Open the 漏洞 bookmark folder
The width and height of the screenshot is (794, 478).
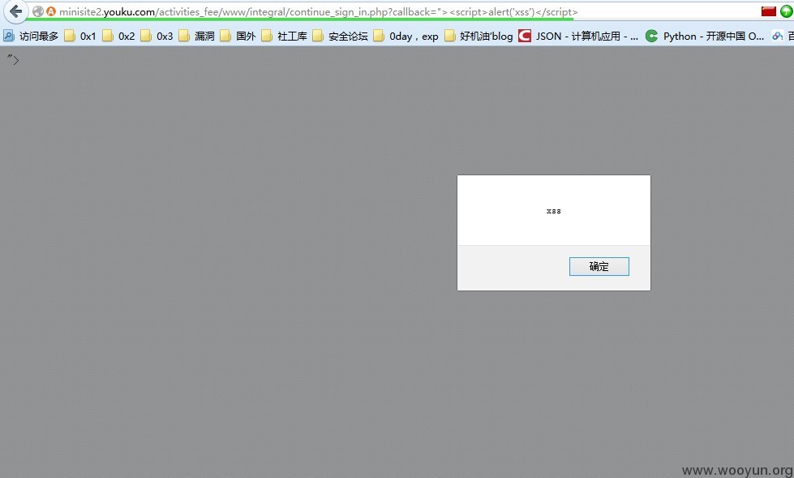point(197,36)
